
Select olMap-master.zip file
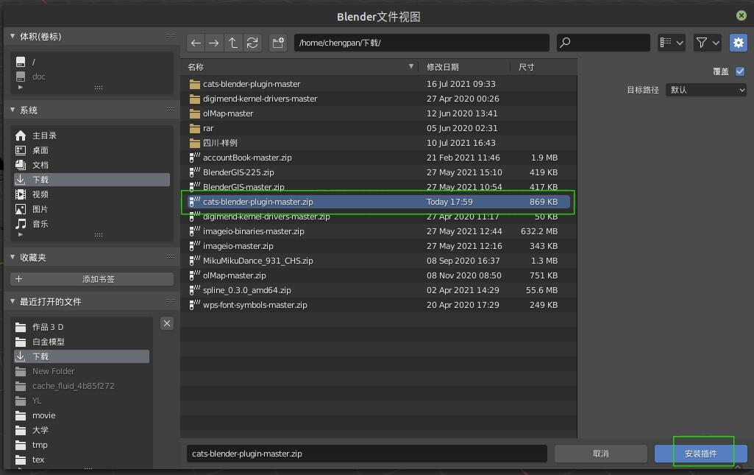coord(379,275)
